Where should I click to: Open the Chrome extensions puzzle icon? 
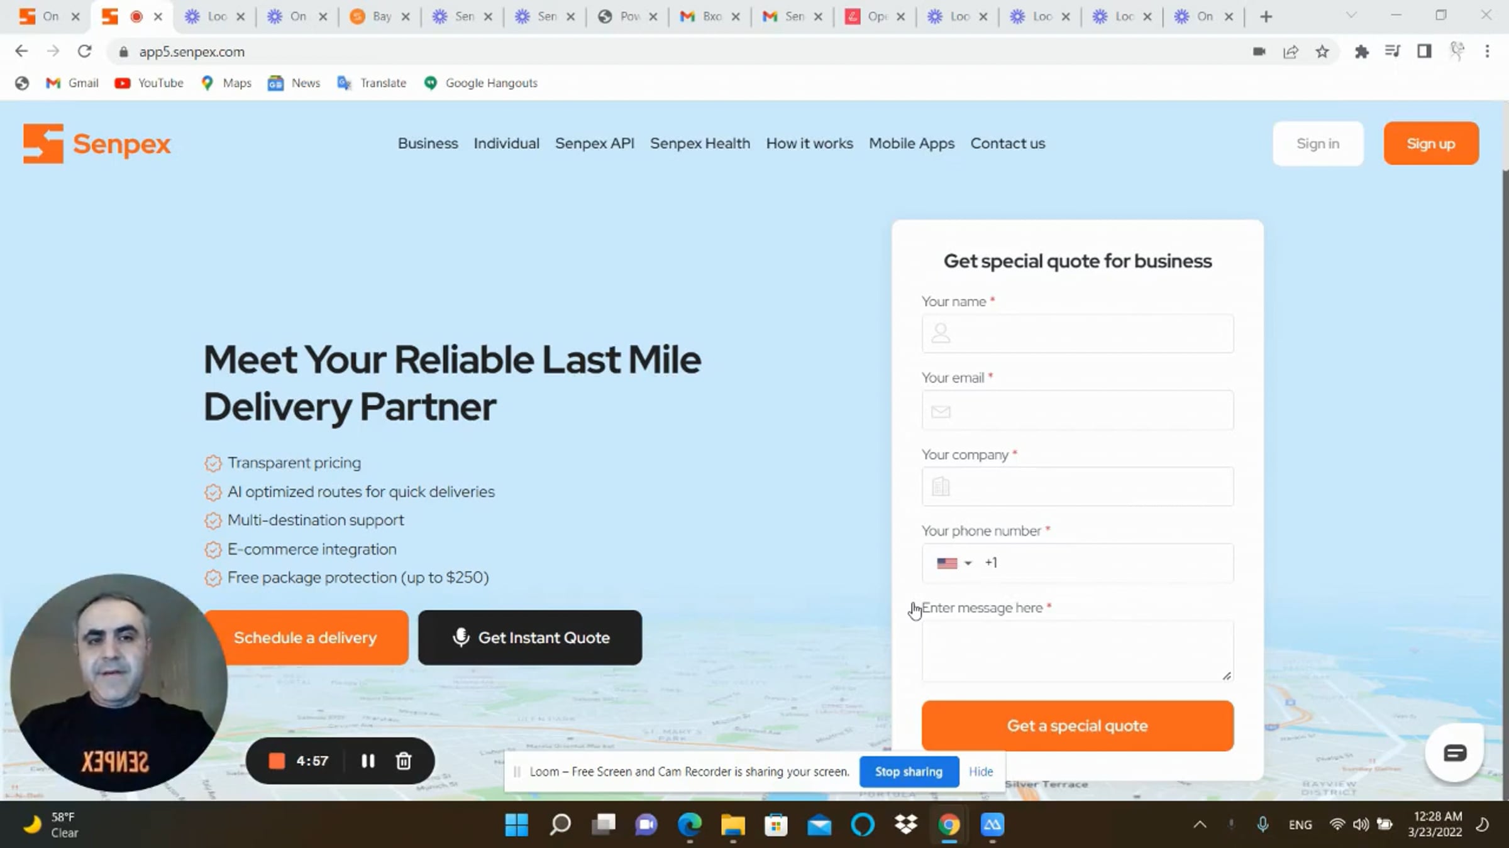[1361, 52]
